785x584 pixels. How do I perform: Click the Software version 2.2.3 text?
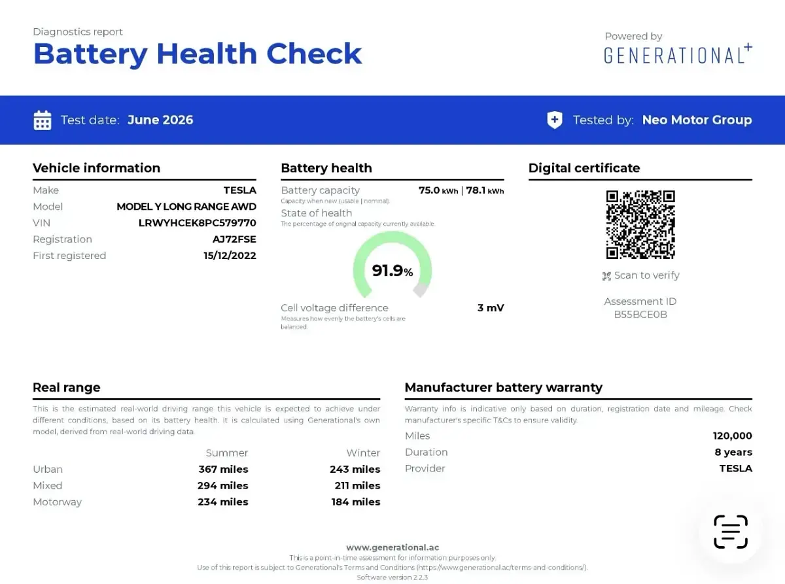coord(392,577)
